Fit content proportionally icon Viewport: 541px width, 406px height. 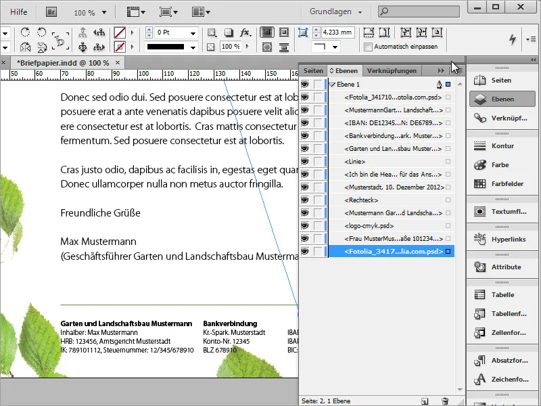coord(384,32)
